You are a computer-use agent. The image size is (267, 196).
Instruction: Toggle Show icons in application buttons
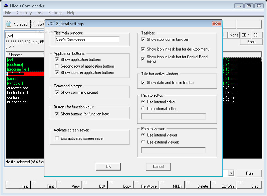tap(57, 73)
